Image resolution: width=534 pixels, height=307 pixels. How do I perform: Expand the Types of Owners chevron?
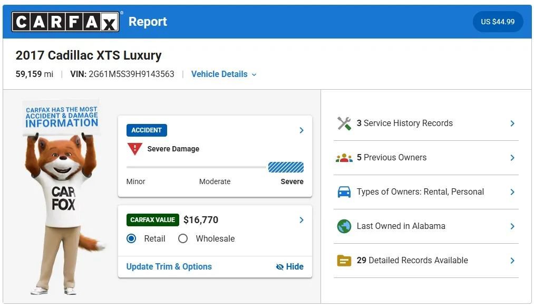point(512,192)
